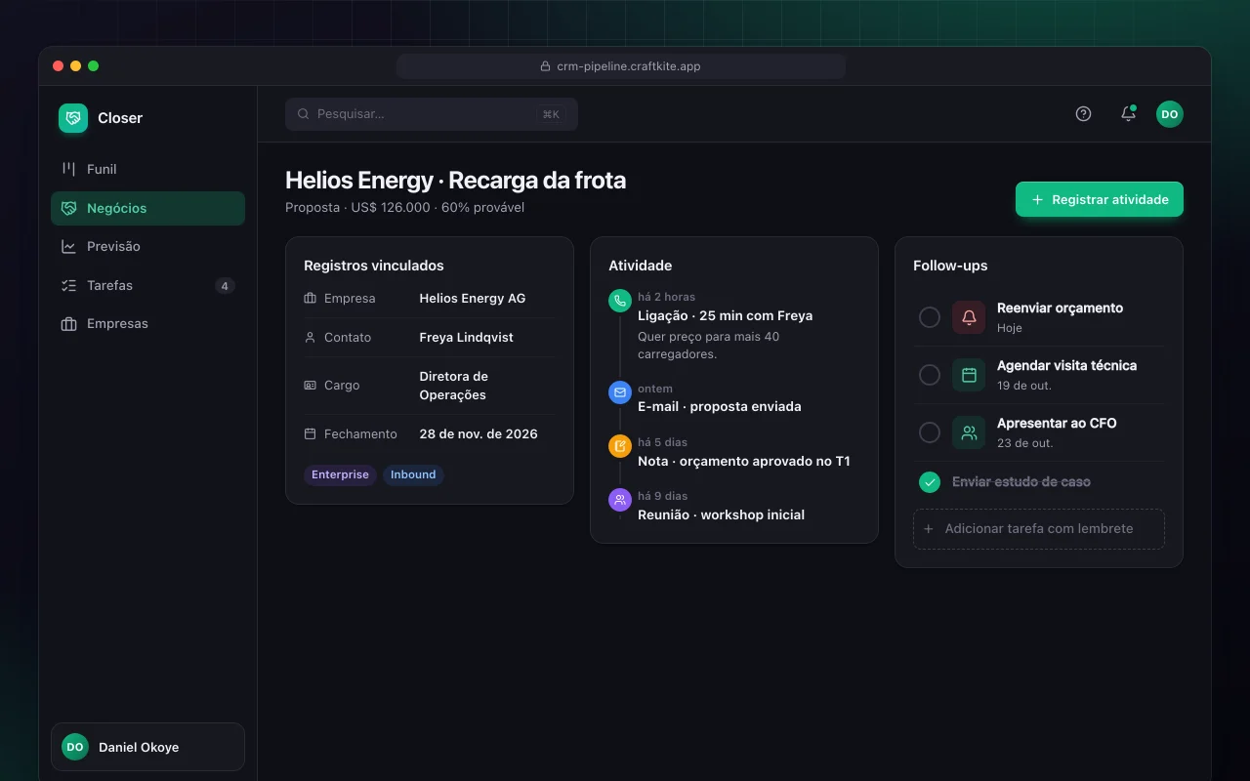
Task: Open the DO avatar in the top bar
Action: [x=1170, y=114]
